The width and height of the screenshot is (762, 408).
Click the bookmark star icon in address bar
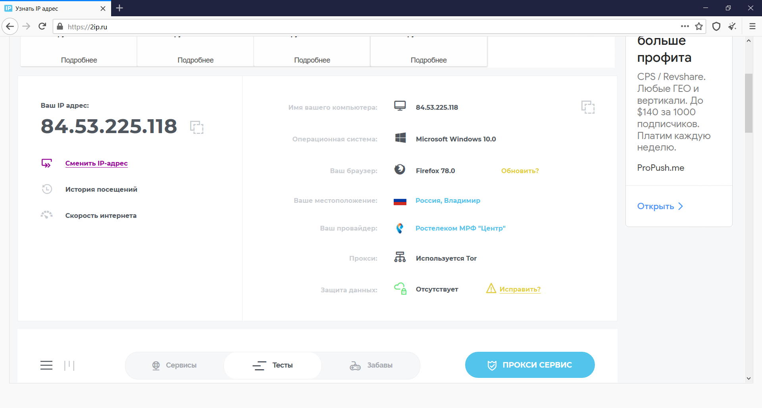point(699,27)
